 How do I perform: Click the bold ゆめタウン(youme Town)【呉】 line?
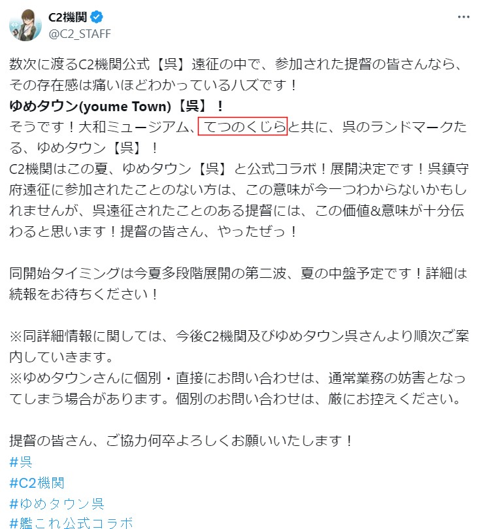point(116,106)
